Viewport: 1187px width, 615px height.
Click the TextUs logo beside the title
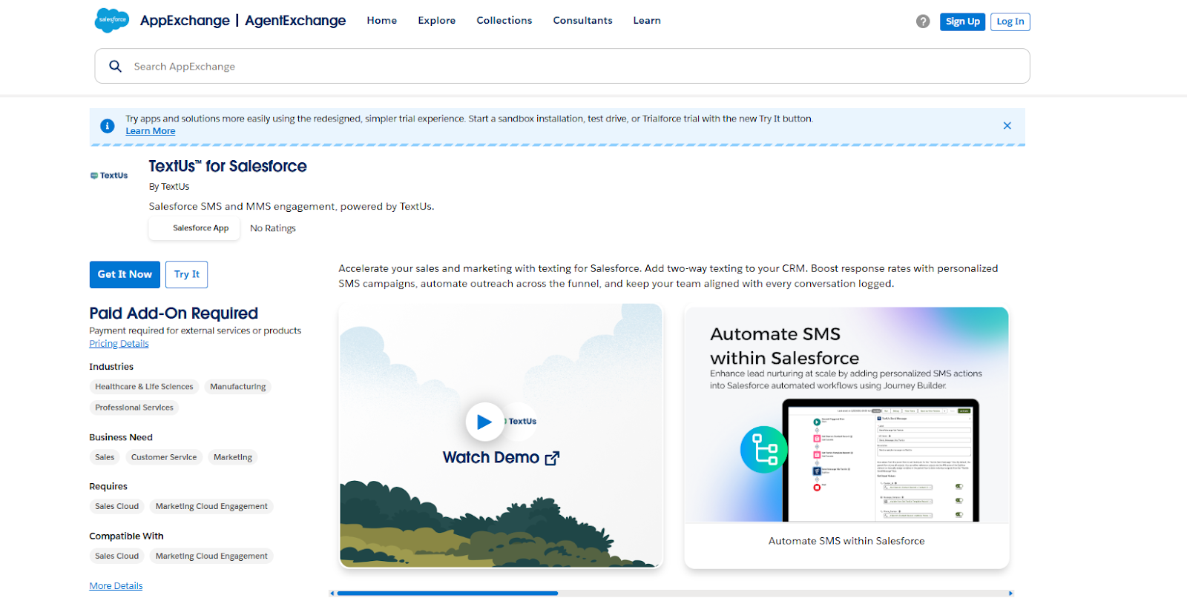109,176
